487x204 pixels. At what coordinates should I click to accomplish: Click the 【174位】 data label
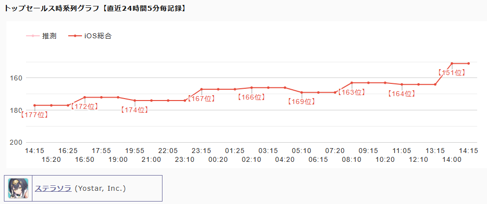tap(135, 110)
